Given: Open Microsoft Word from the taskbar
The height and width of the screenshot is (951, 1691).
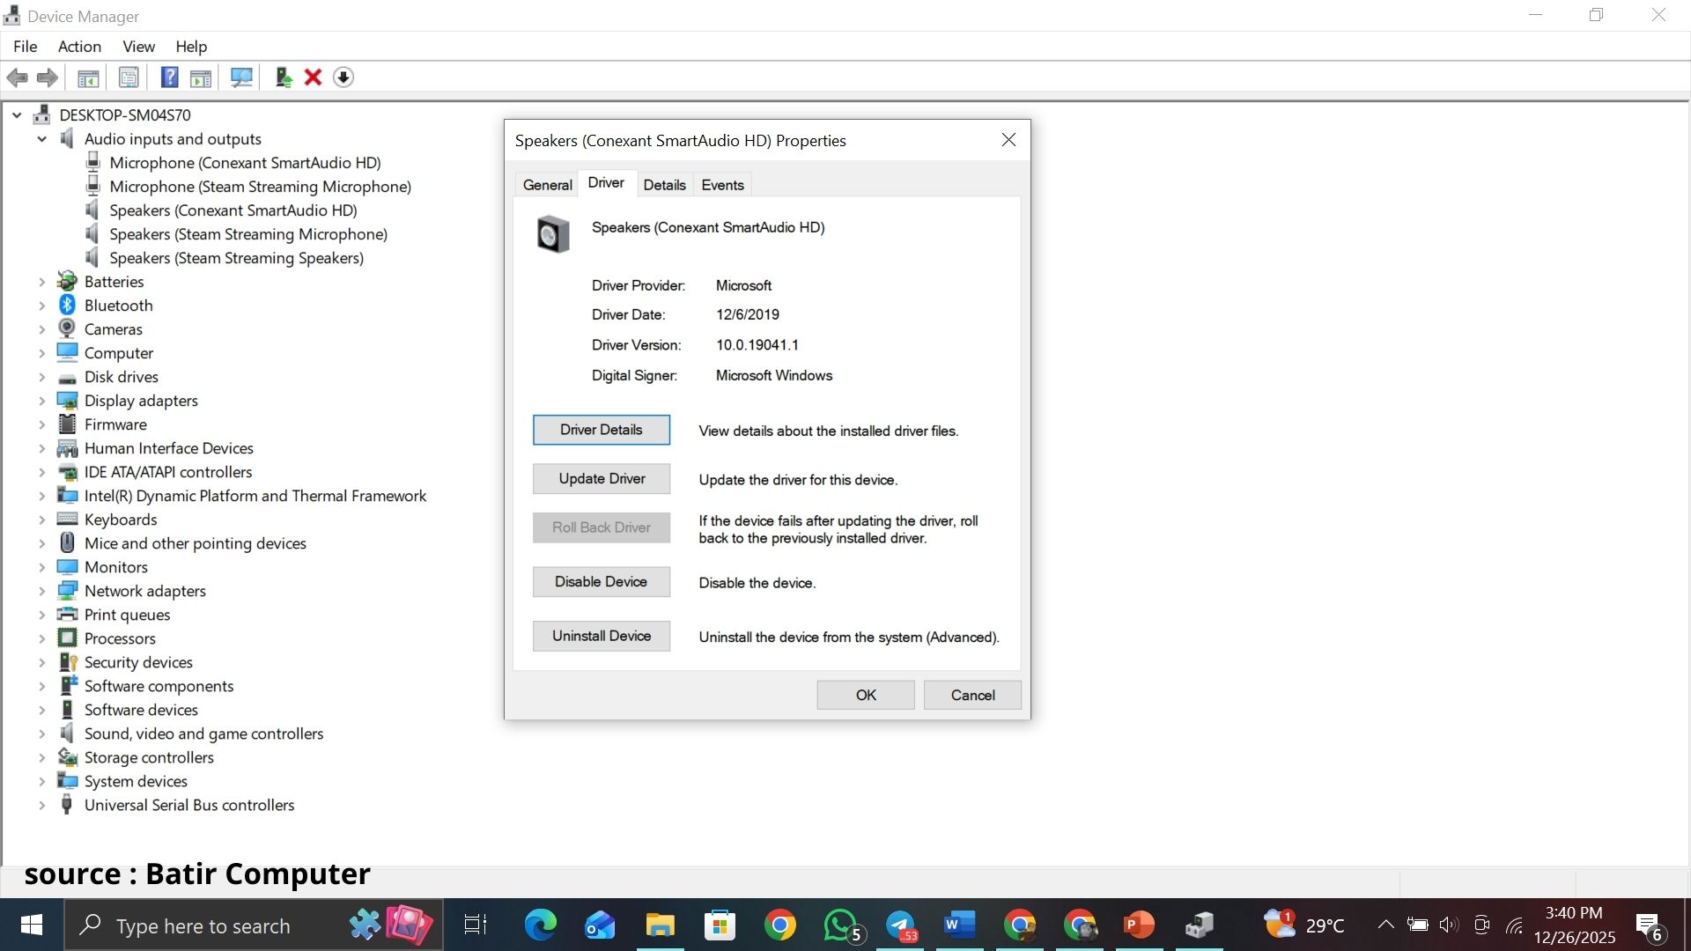Looking at the screenshot, I should (x=959, y=925).
